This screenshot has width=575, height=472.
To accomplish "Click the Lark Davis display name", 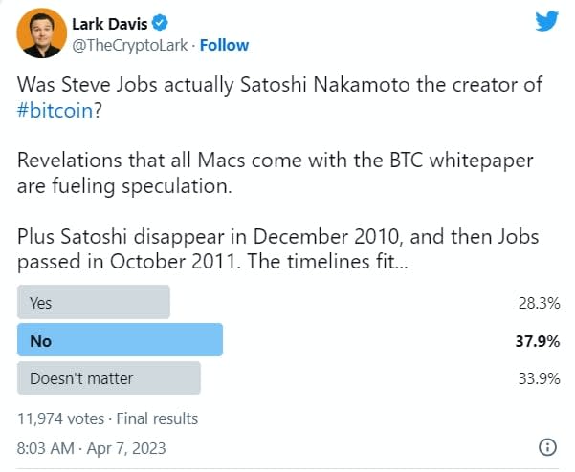I will 108,22.
